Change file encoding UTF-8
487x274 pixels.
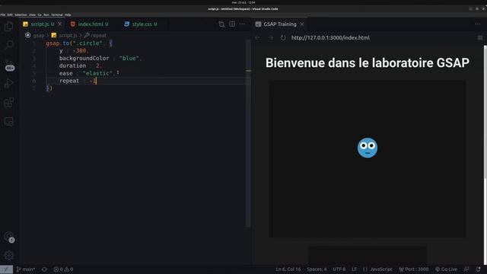339,269
